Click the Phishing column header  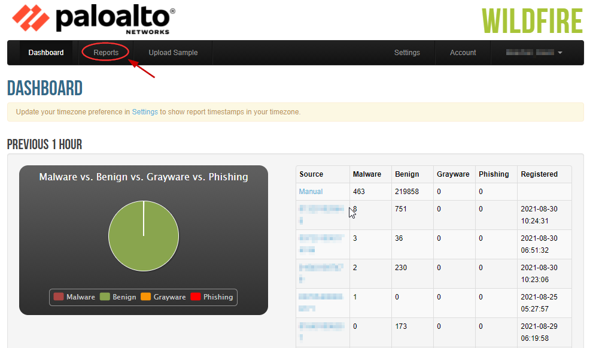coord(496,174)
